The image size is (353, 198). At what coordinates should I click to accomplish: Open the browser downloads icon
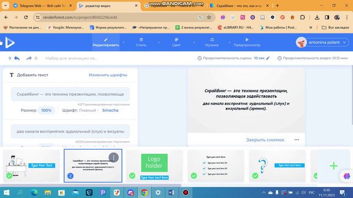coord(317,17)
